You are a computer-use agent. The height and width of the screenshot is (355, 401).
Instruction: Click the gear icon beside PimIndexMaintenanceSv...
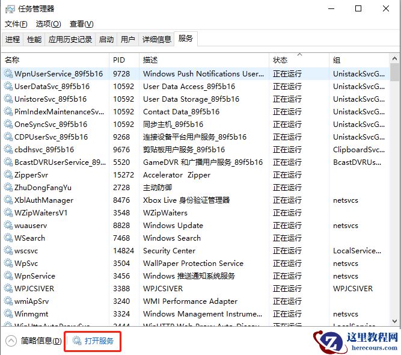pos(8,111)
